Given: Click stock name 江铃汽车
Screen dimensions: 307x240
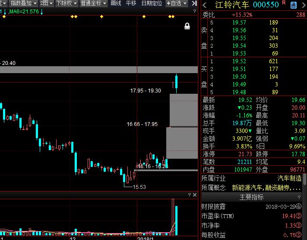Looking at the screenshot, I should [232, 5].
